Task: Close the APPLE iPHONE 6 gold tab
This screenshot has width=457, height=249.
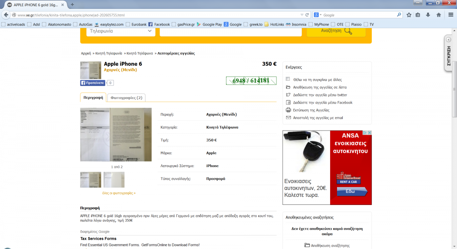Action: click(63, 5)
